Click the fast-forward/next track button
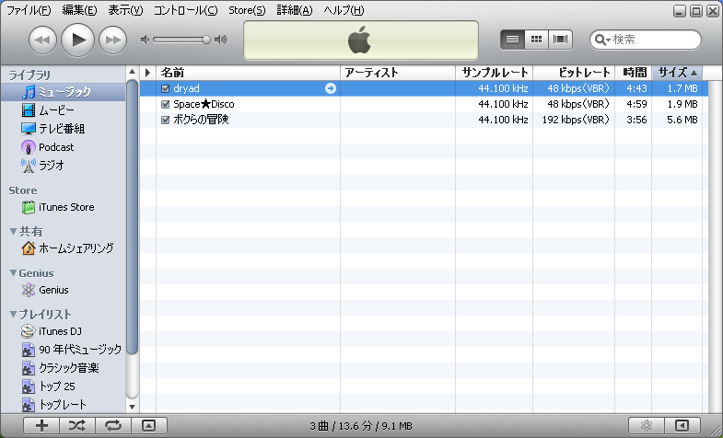 click(x=113, y=40)
